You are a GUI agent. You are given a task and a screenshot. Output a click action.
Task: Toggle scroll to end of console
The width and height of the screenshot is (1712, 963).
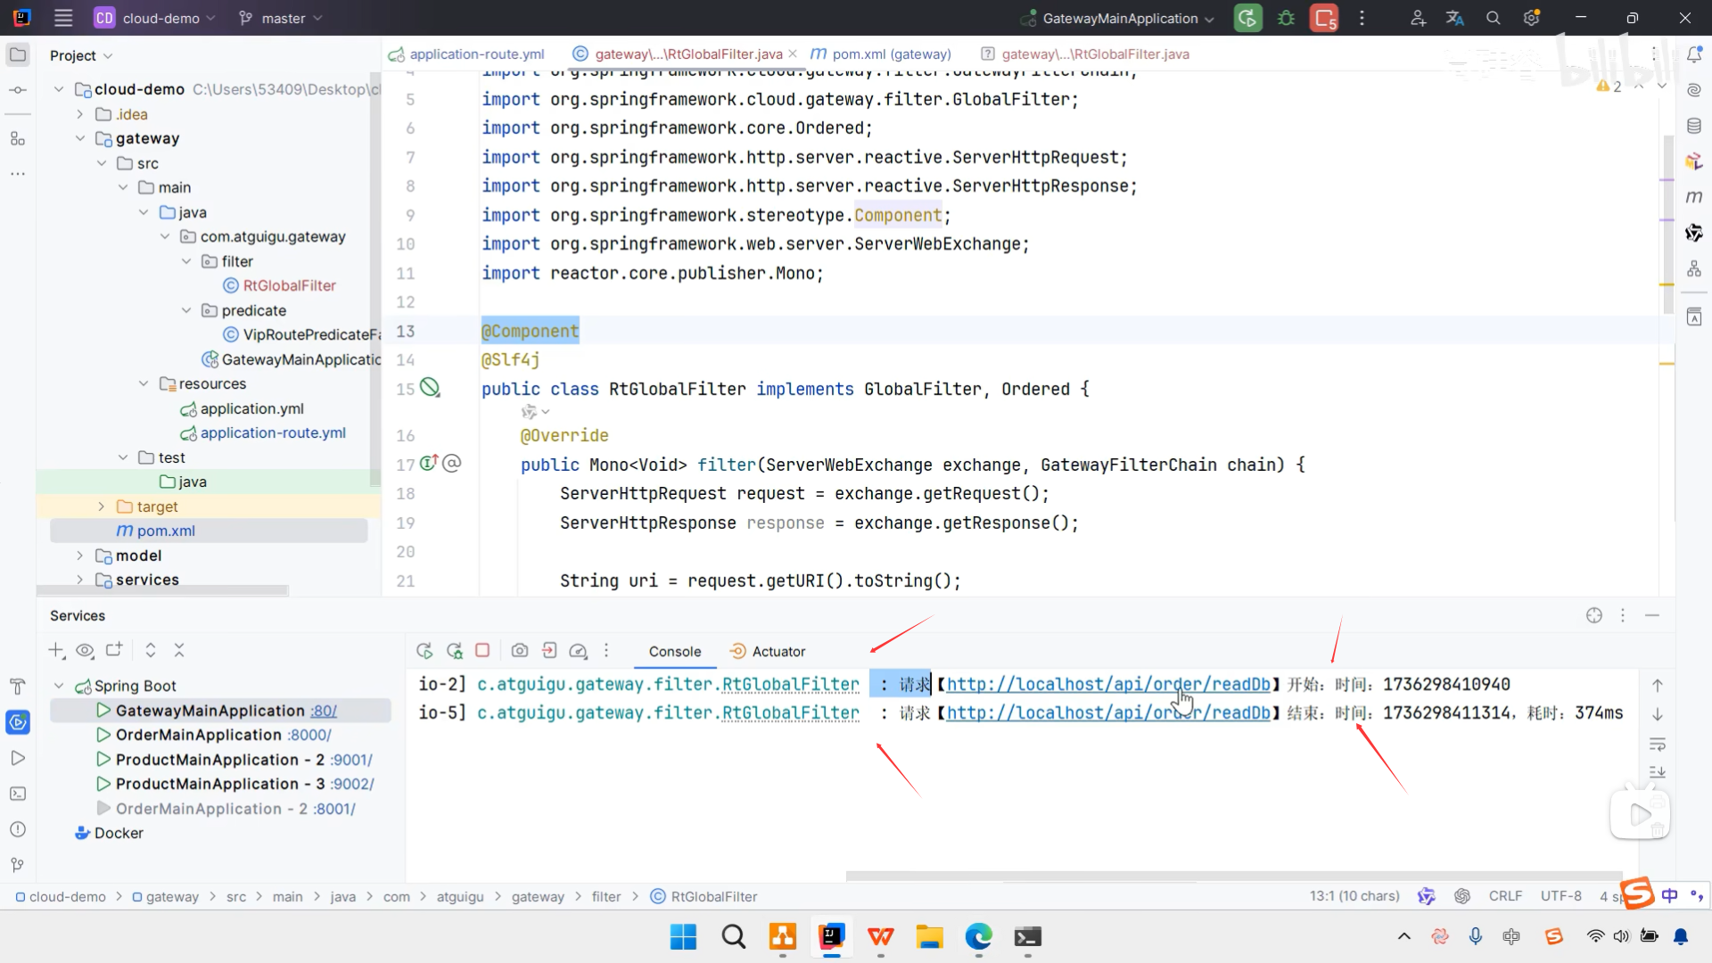point(1658,772)
